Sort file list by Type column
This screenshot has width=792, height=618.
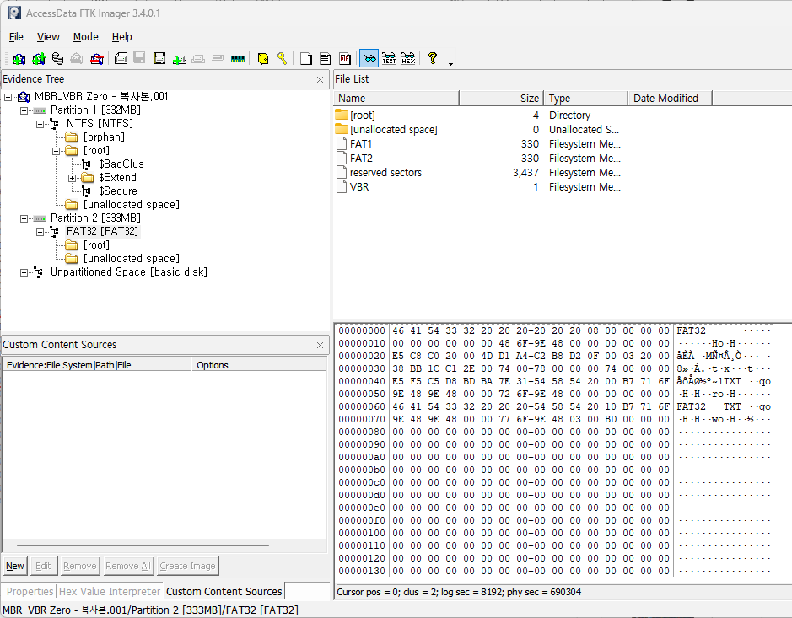(586, 99)
